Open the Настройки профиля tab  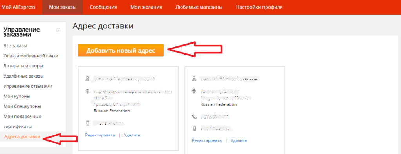pyautogui.click(x=259, y=7)
